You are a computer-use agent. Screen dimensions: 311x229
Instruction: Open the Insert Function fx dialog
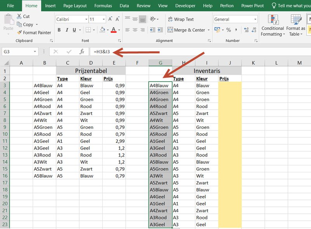coord(82,52)
